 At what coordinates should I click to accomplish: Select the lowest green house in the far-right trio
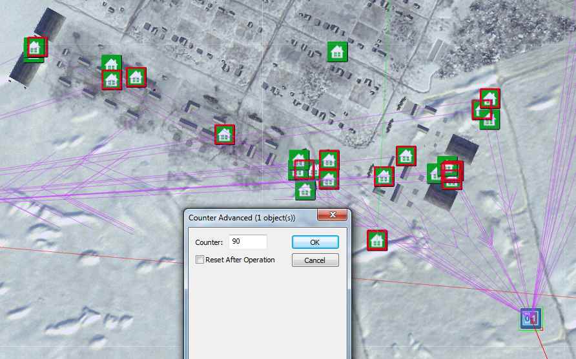(x=489, y=120)
